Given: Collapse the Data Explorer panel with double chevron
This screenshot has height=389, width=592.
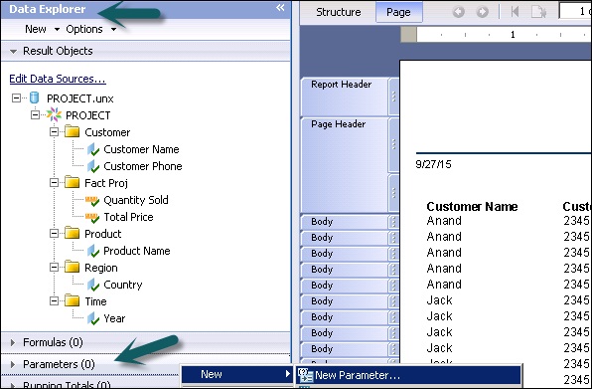Looking at the screenshot, I should pos(280,8).
